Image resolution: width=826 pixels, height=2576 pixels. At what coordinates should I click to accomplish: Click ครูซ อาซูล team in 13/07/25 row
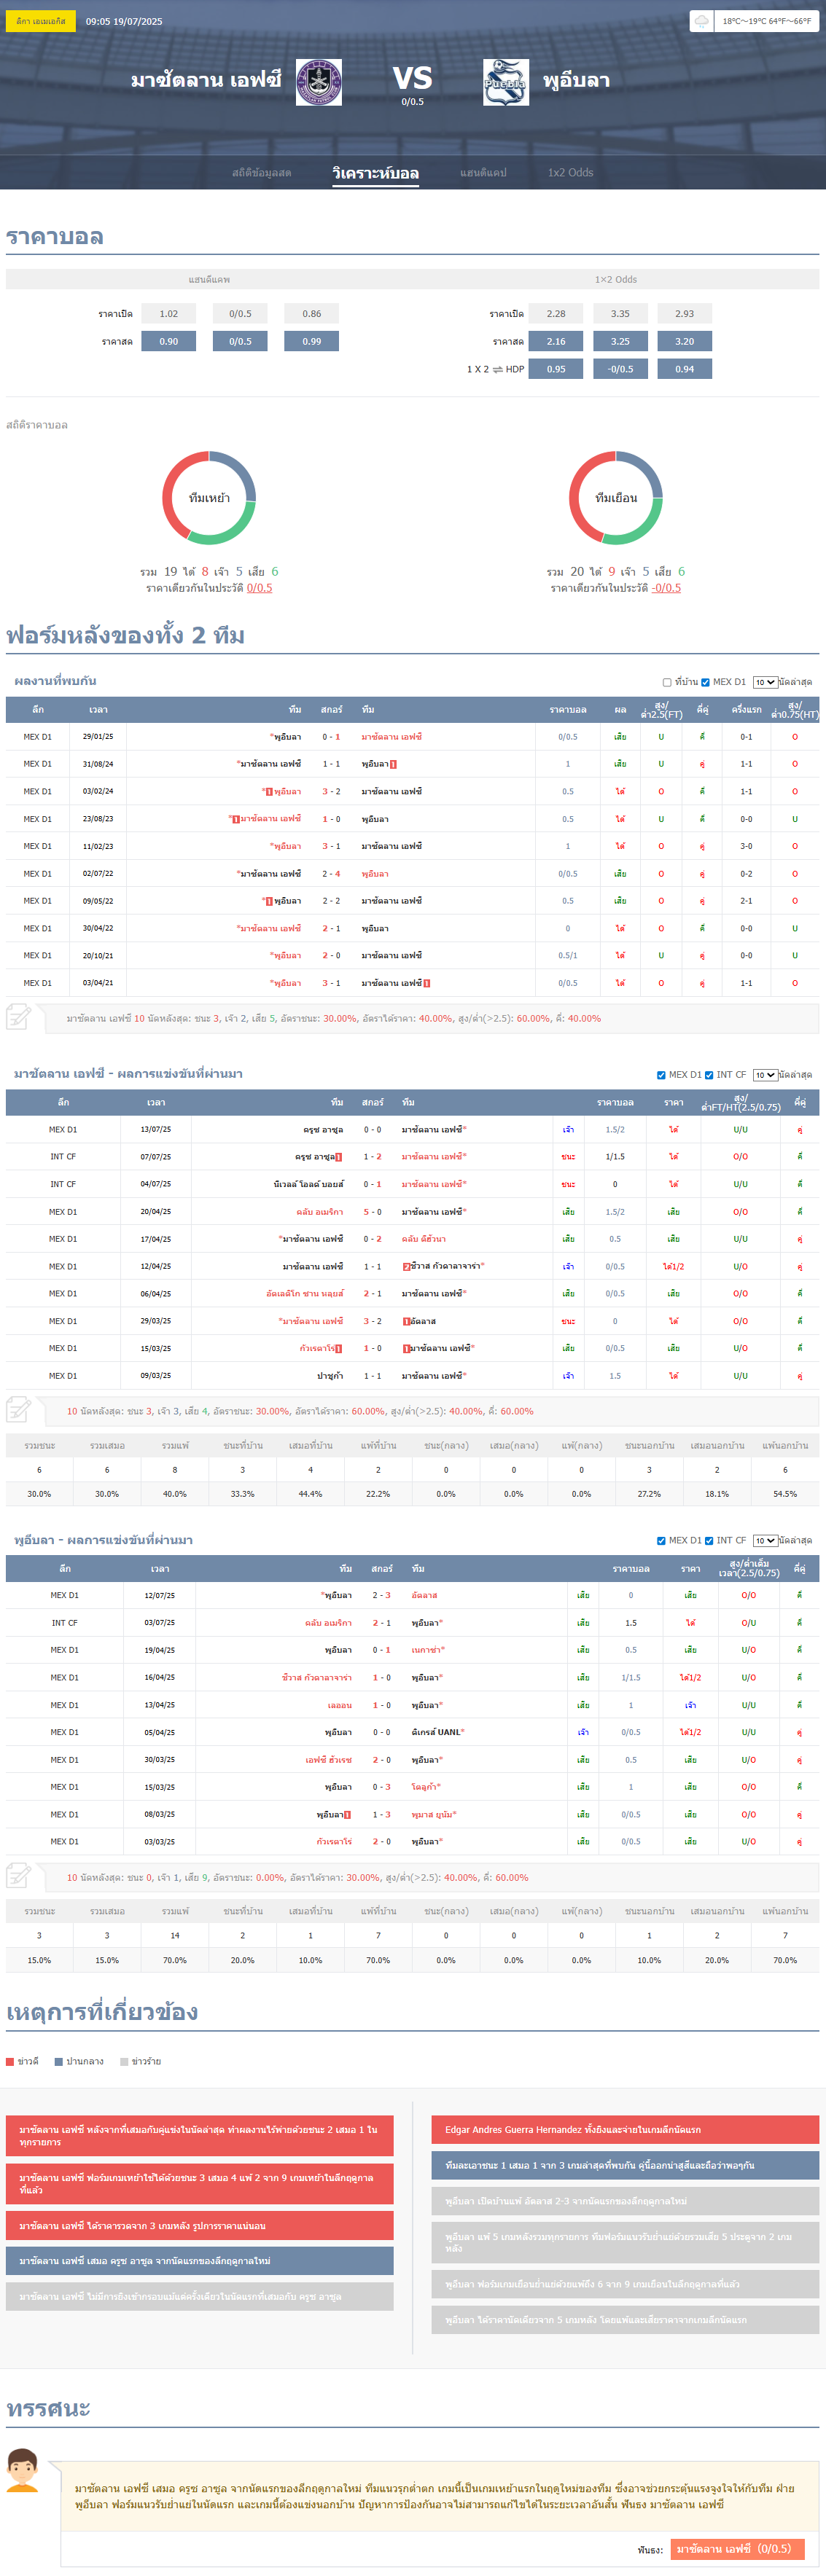tap(323, 1130)
